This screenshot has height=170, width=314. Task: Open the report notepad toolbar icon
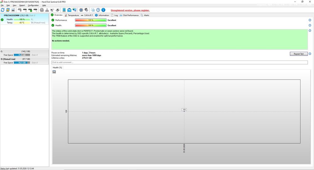tap(64, 10)
